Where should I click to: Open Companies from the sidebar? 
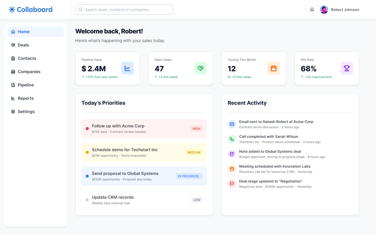29,72
